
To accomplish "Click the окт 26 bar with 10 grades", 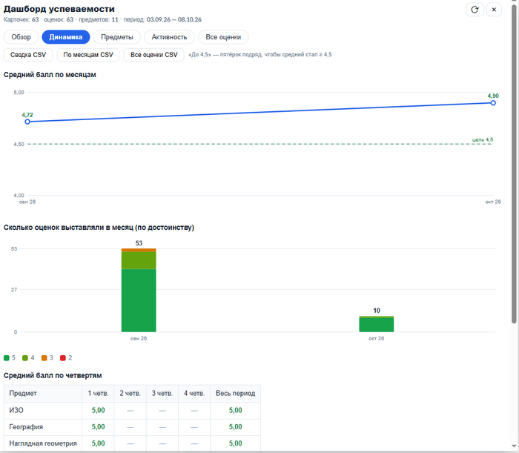I will click(x=377, y=324).
